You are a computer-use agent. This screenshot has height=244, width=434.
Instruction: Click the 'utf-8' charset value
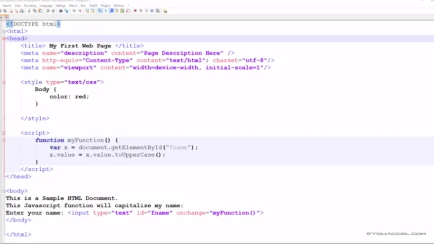255,60
